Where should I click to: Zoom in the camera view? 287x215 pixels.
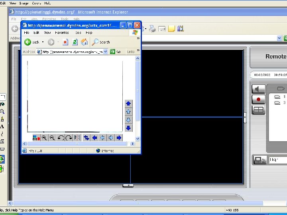click(44, 138)
